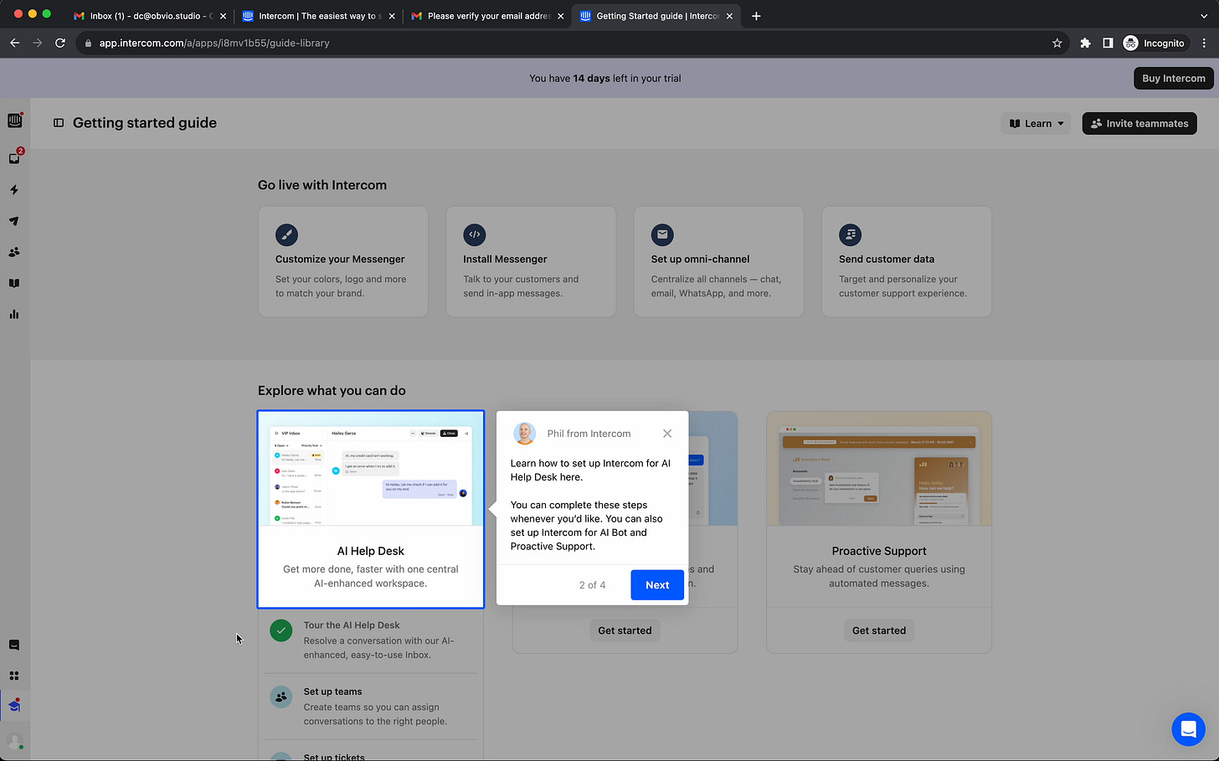Switch to Please verify your email tab
1219x761 pixels.
click(486, 16)
